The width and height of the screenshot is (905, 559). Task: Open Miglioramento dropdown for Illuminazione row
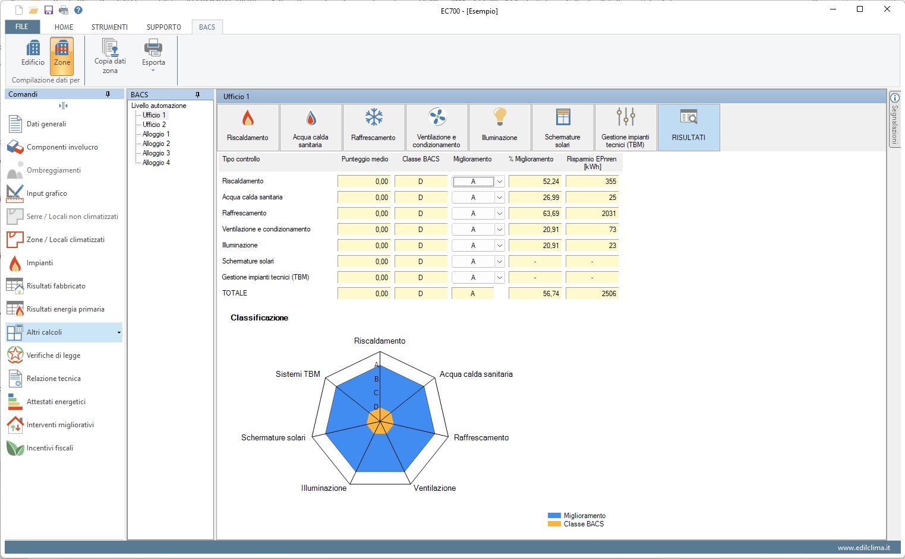500,246
